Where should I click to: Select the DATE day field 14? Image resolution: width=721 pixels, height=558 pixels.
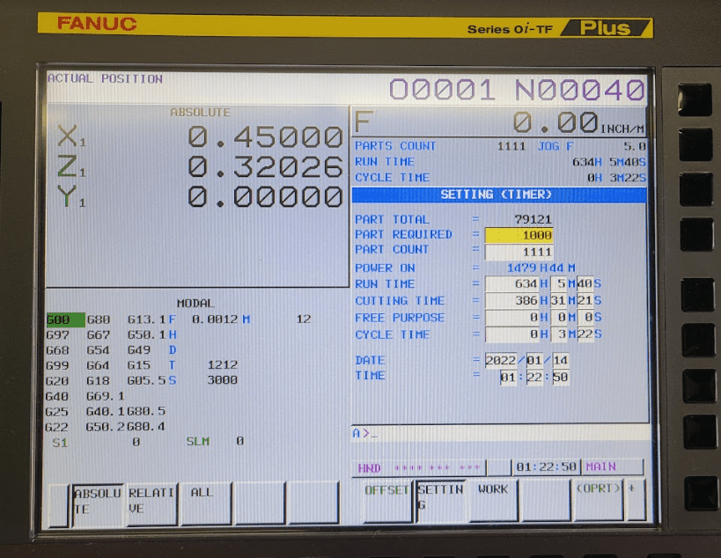click(561, 360)
